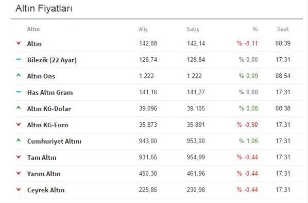The width and height of the screenshot is (308, 203).
Task: Select the Alış column header
Action: click(x=143, y=29)
